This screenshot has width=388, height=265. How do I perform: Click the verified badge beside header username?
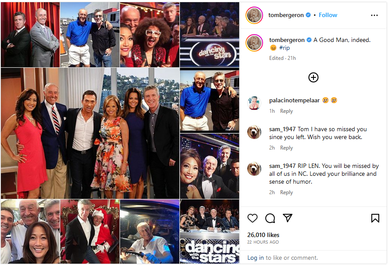click(x=308, y=15)
